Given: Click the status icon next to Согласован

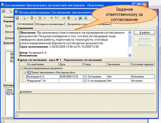Looking at the screenshot, I should coord(85,77).
